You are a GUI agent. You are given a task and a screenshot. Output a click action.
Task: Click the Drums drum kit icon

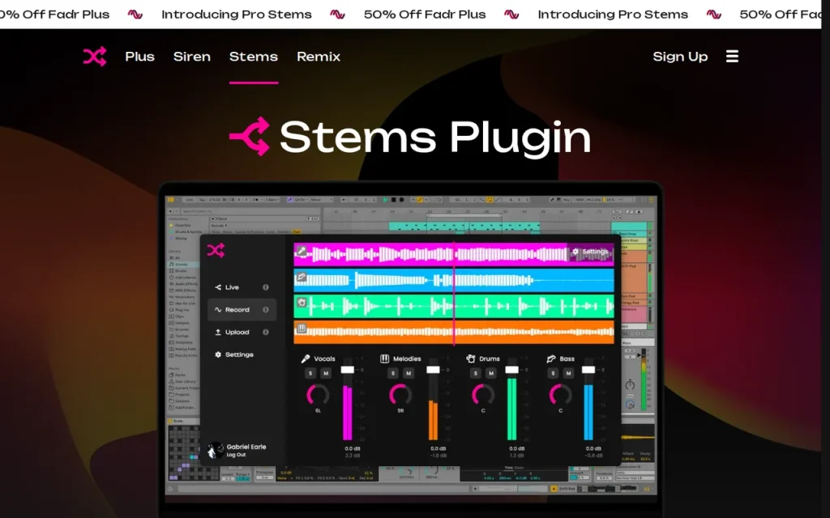pyautogui.click(x=471, y=359)
